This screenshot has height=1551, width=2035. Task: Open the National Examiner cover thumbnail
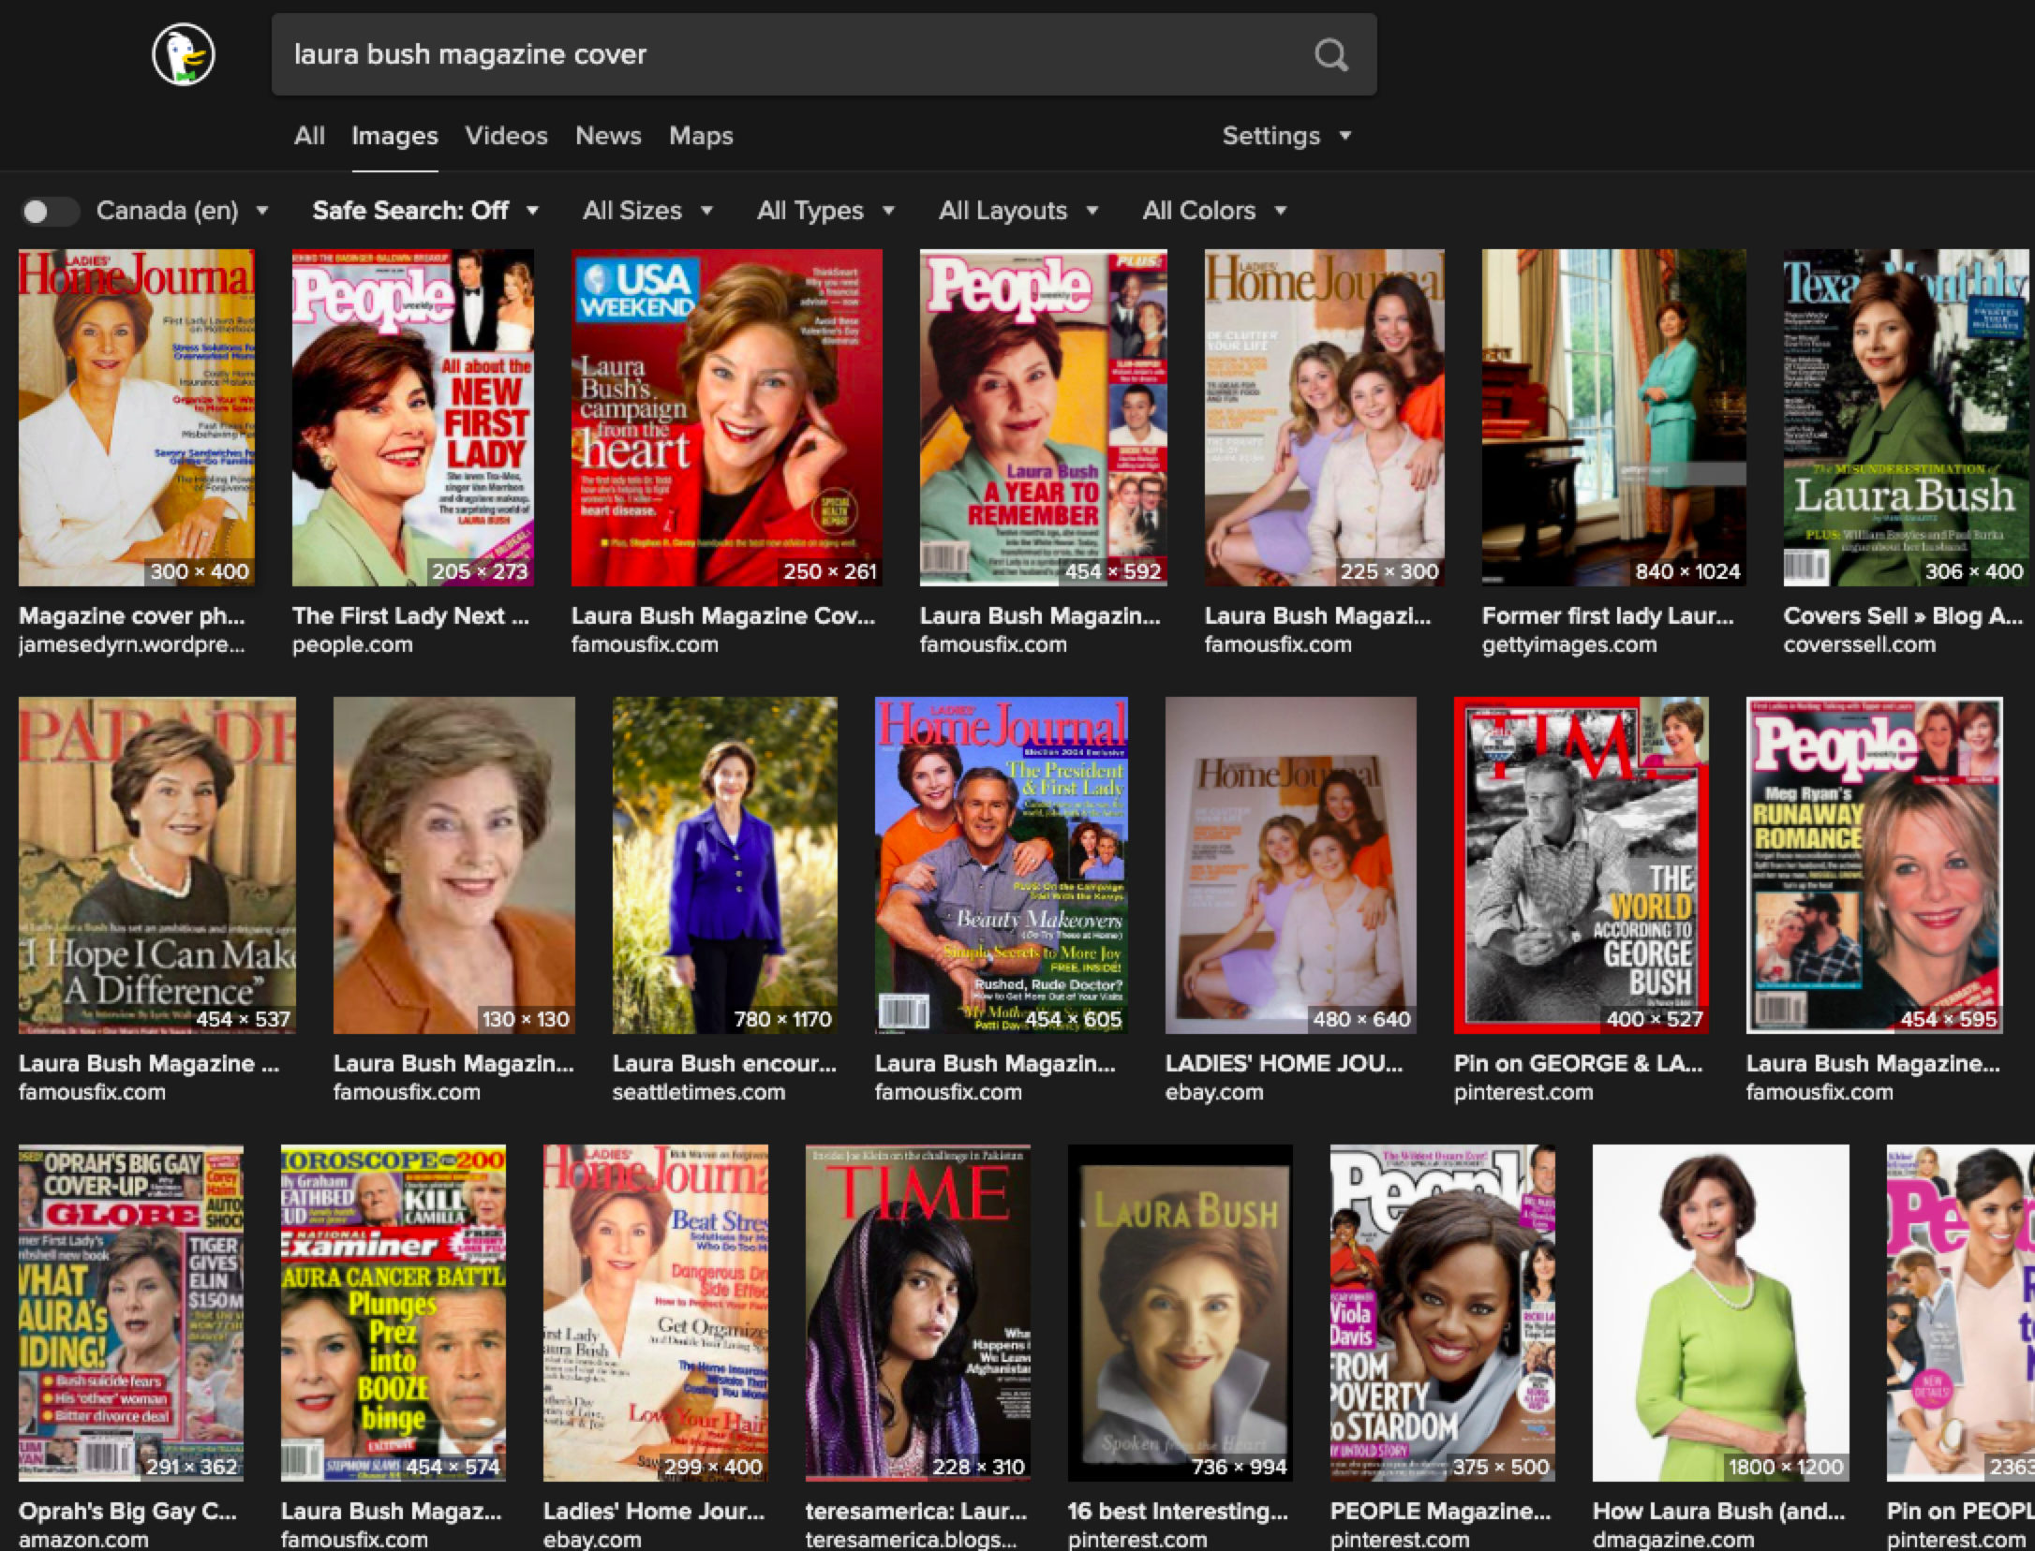(394, 1313)
